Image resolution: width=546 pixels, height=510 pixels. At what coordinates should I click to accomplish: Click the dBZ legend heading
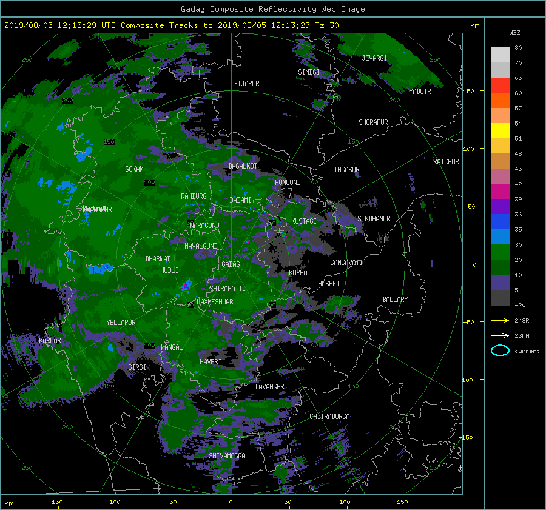click(514, 33)
